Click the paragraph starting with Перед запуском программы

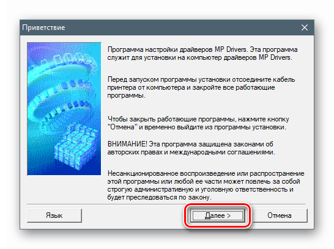click(201, 87)
